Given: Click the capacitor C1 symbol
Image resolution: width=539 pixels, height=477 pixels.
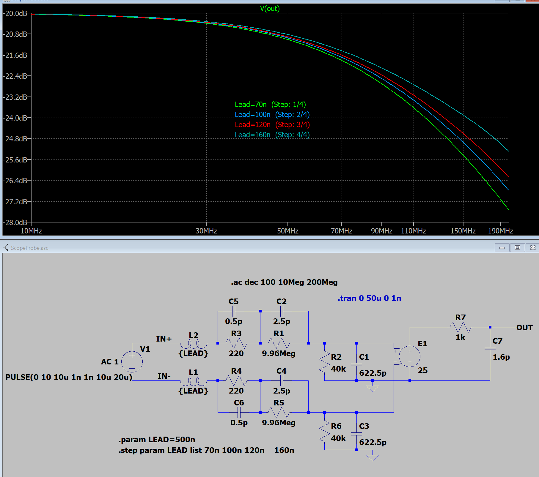Looking at the screenshot, I should 356,364.
